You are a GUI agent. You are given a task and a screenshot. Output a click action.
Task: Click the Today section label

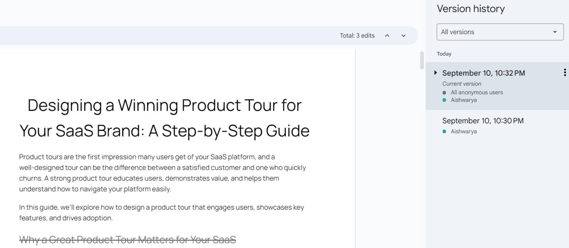[444, 54]
